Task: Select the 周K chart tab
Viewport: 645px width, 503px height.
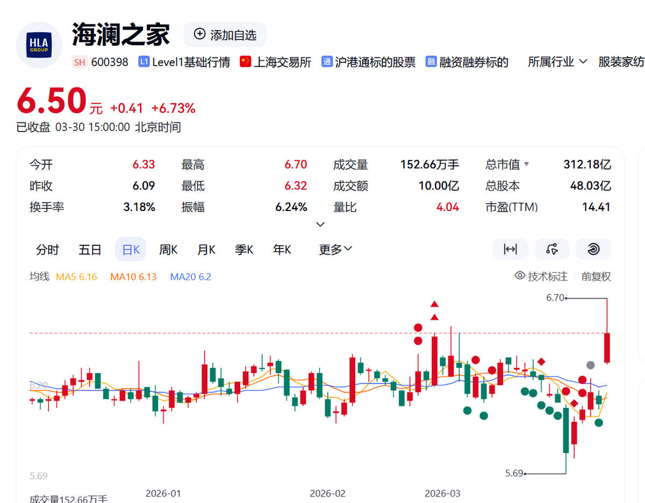Action: pyautogui.click(x=168, y=250)
